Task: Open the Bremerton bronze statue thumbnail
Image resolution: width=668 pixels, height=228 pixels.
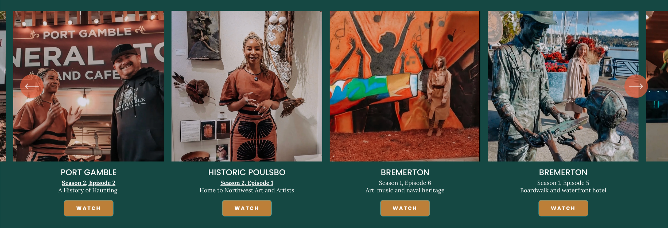Action: pos(563,86)
